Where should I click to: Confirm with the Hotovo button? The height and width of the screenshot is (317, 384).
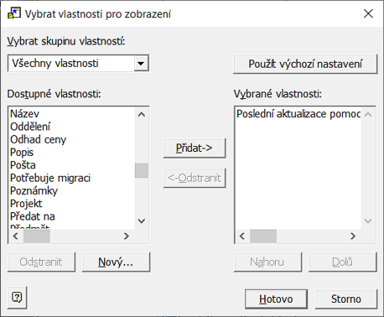[276, 299]
